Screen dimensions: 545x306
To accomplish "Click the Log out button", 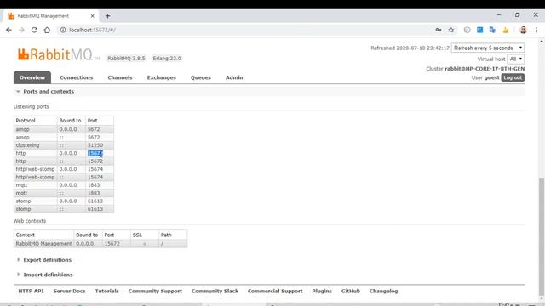I will tap(513, 77).
